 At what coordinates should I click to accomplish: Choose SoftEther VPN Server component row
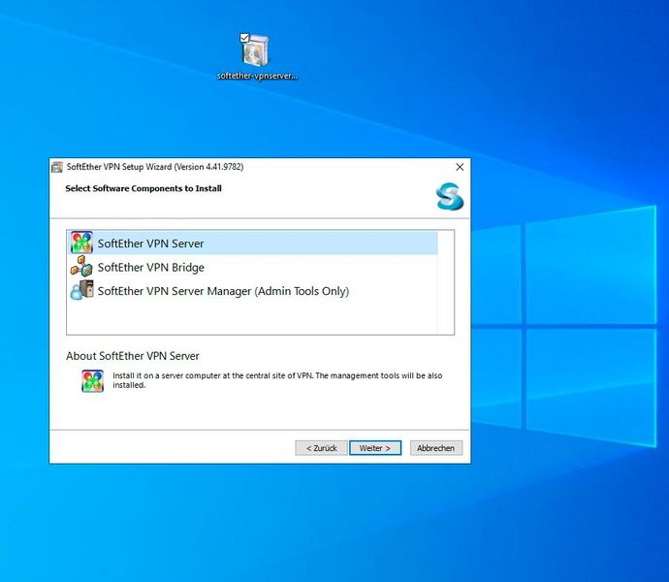pos(252,242)
